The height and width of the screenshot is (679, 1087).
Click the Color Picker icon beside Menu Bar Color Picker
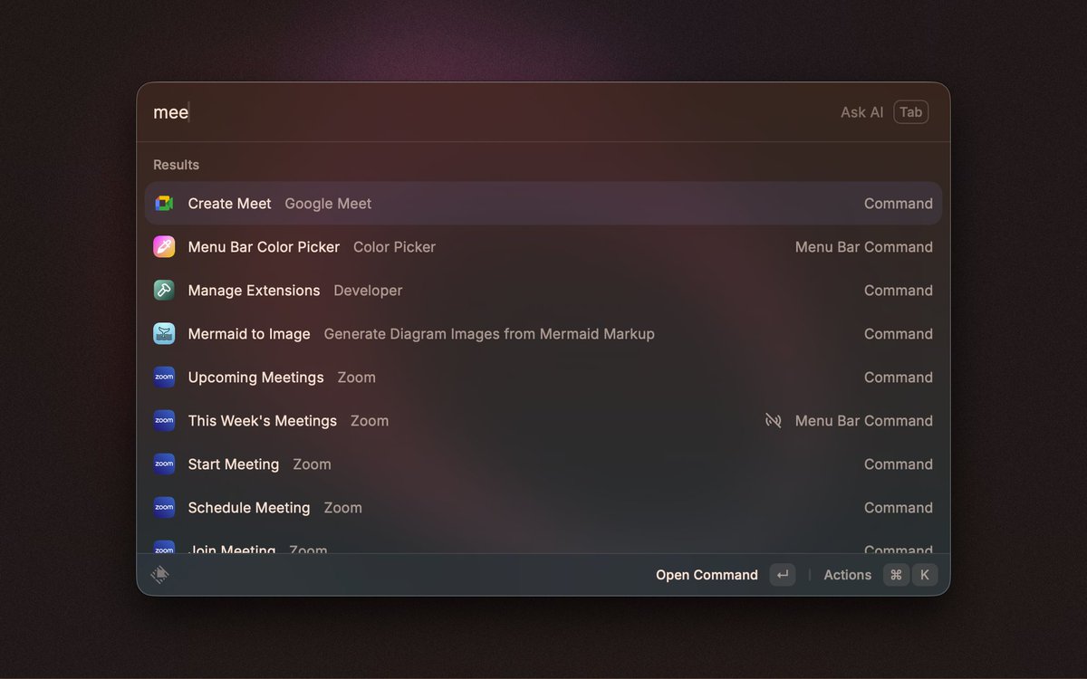[164, 247]
